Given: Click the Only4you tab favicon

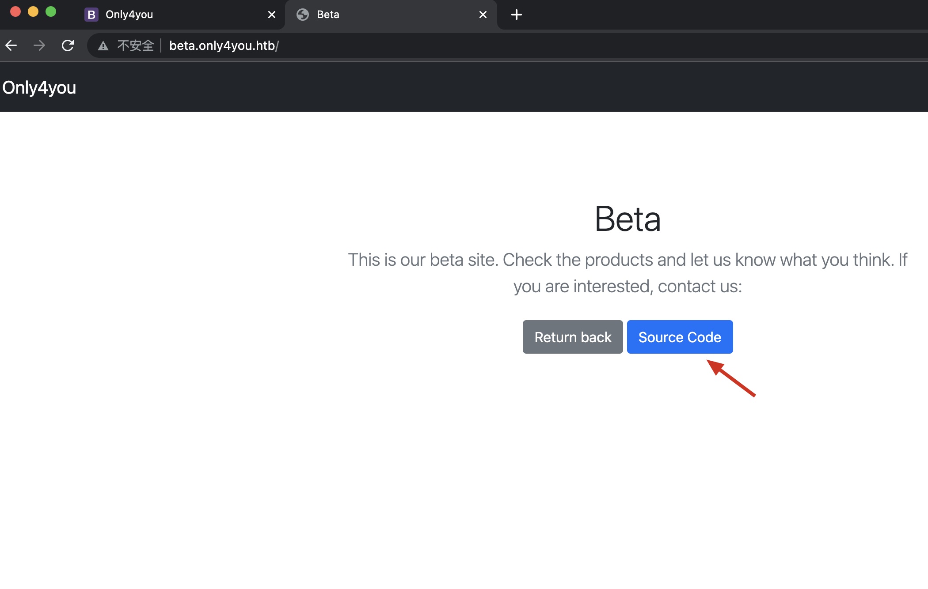Looking at the screenshot, I should [91, 15].
